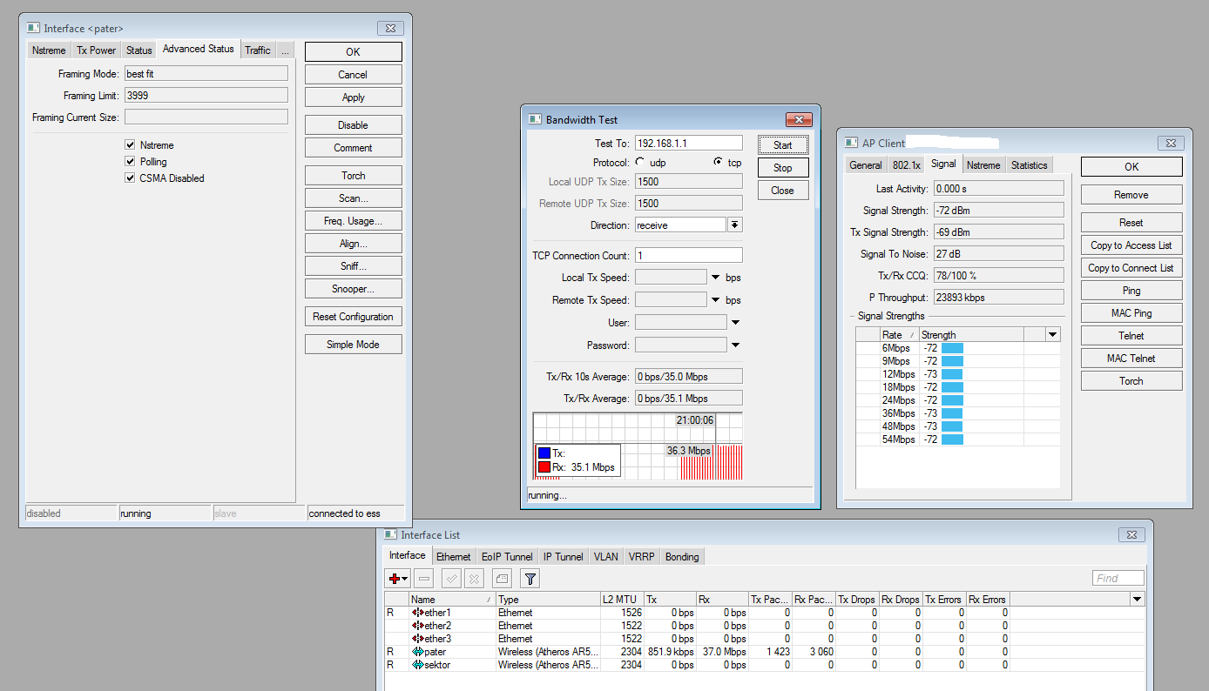Select the udp protocol radio button

click(640, 162)
